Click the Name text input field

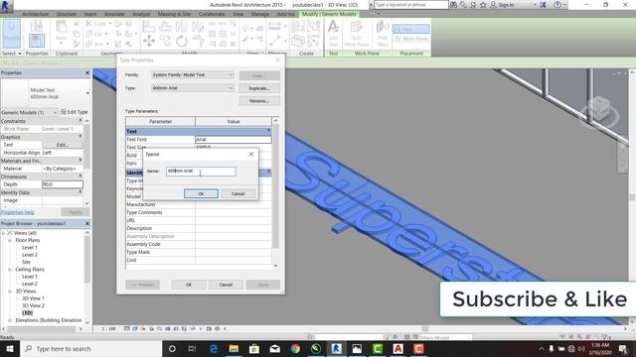(201, 172)
